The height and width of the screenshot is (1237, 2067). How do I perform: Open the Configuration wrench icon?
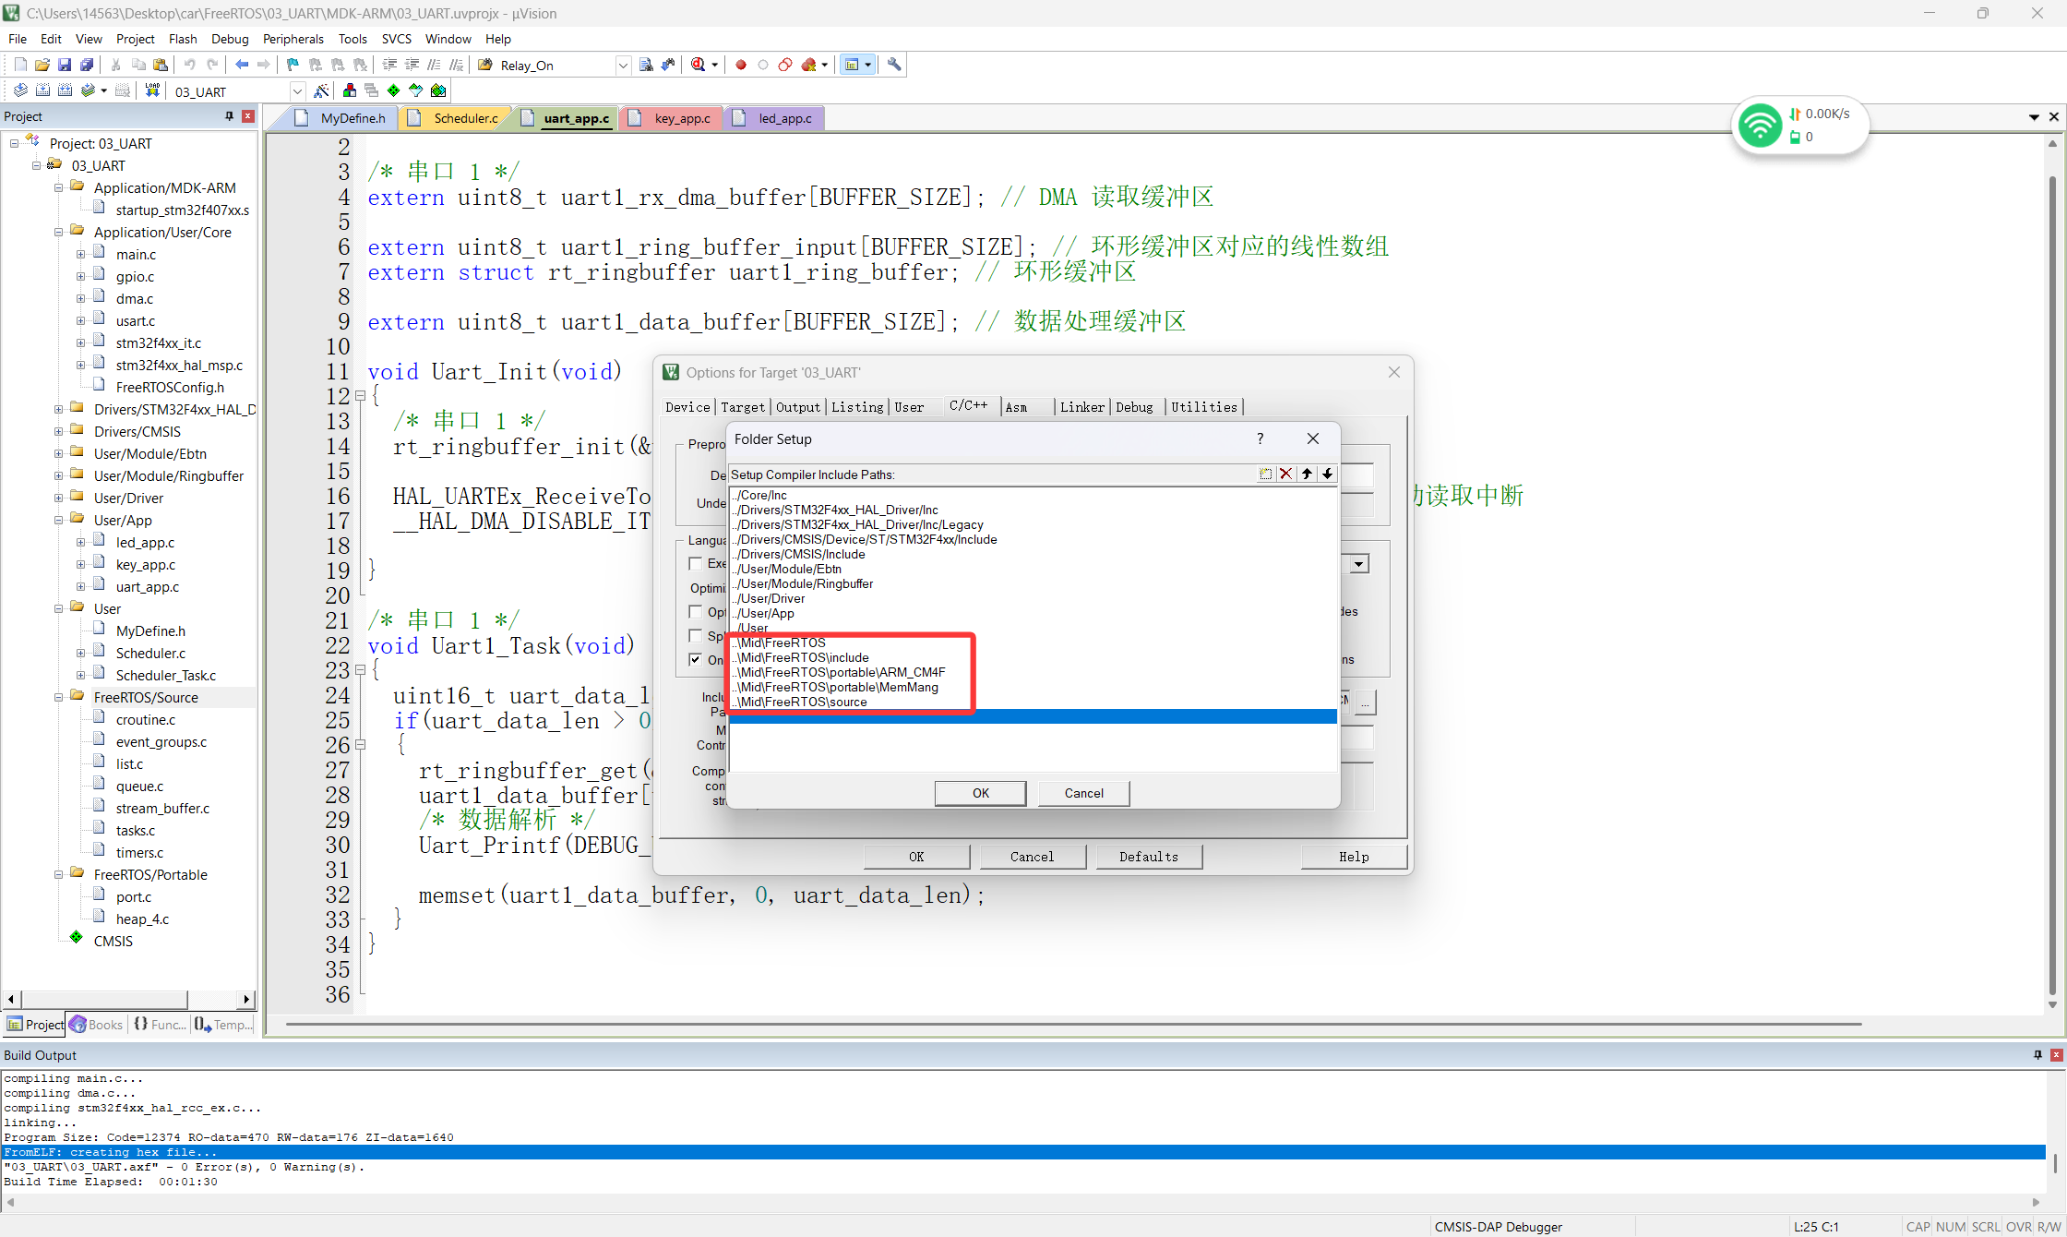pos(893,65)
